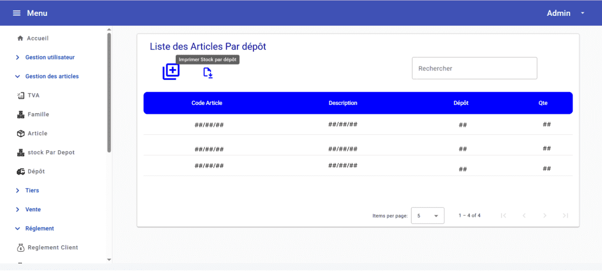Jump to the last page button
This screenshot has width=602, height=271.
click(565, 215)
